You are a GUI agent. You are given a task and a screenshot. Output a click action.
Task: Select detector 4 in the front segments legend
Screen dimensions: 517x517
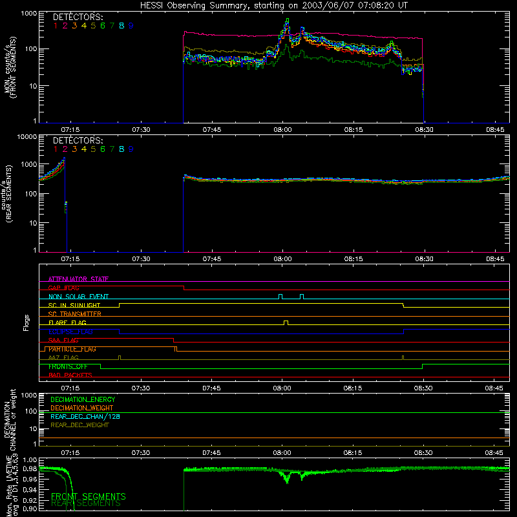coord(84,26)
